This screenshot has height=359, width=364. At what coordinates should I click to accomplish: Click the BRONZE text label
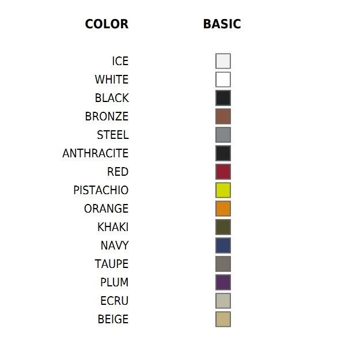click(107, 116)
